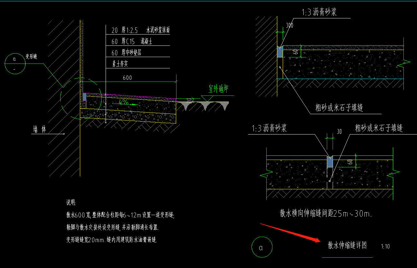The width and height of the screenshot is (417, 268).
Task: Click the '20 厚1:2.5 水泥砂浆抹面' layer note
Action: click(x=140, y=31)
